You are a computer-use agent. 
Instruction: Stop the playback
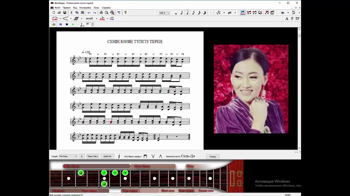click(x=67, y=24)
